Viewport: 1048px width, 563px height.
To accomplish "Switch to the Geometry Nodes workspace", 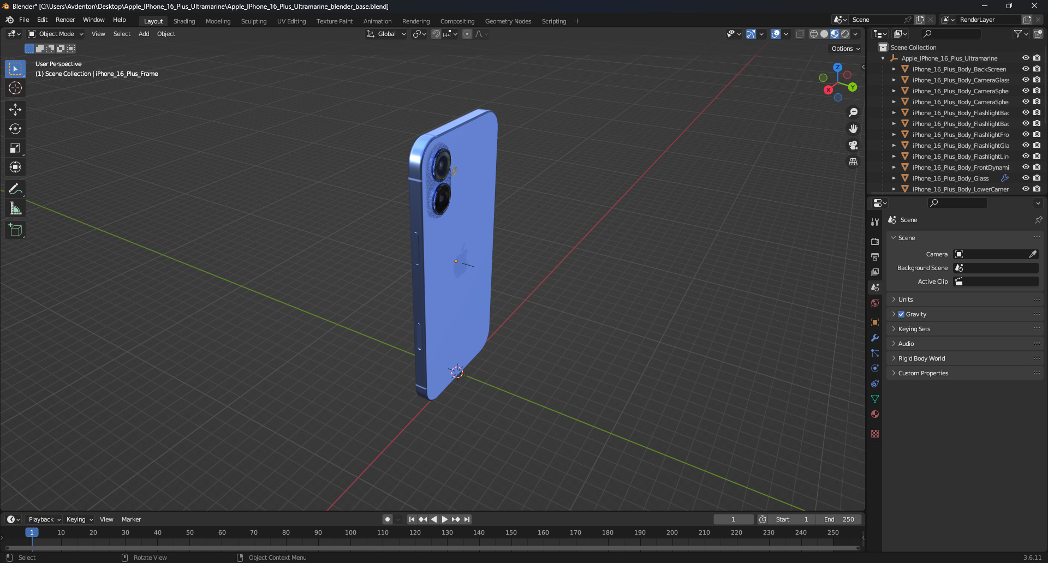I will (x=508, y=21).
